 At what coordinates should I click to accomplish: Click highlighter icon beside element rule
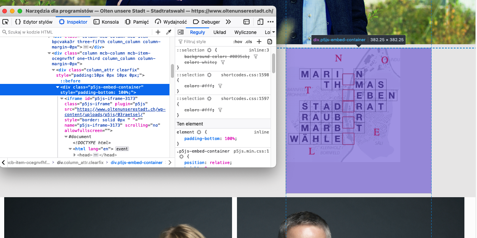(199, 132)
